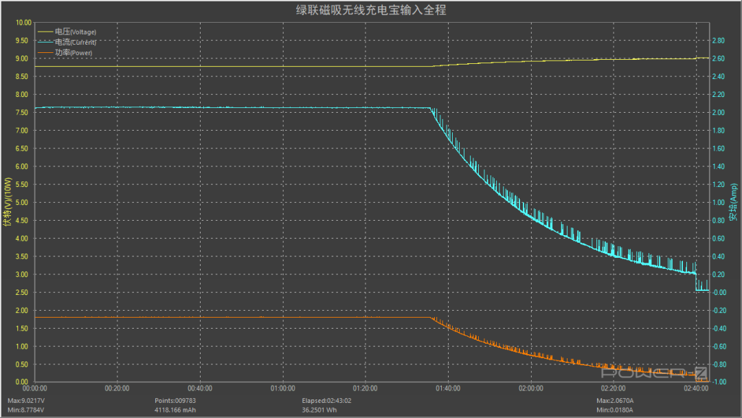Click the 00:20:00 time axis label
The image size is (742, 418).
117,388
